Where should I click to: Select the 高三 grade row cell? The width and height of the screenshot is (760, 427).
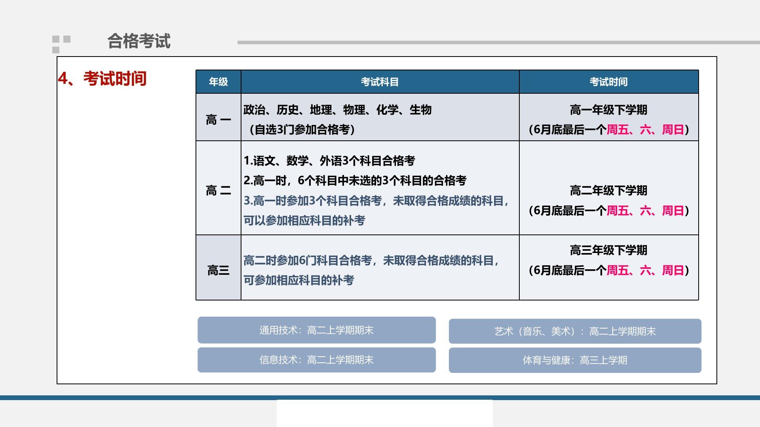(218, 270)
